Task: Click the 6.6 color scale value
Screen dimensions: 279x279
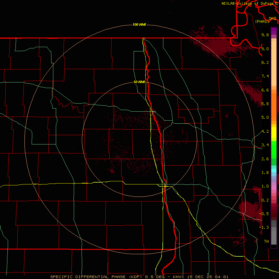Action: (x=265, y=90)
